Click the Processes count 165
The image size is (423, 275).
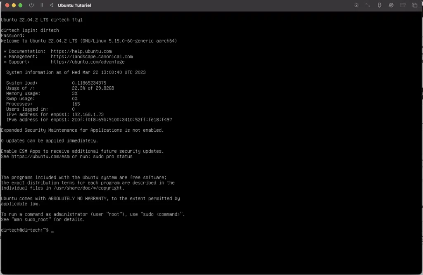point(76,104)
